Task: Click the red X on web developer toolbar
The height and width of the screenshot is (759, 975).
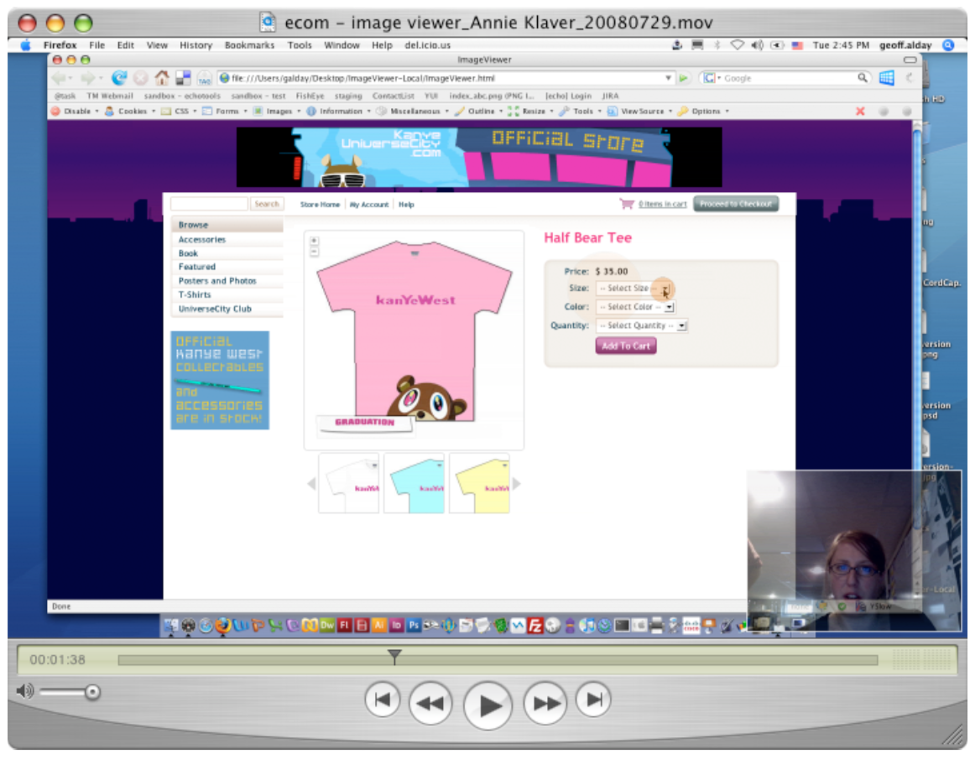Action: [860, 112]
